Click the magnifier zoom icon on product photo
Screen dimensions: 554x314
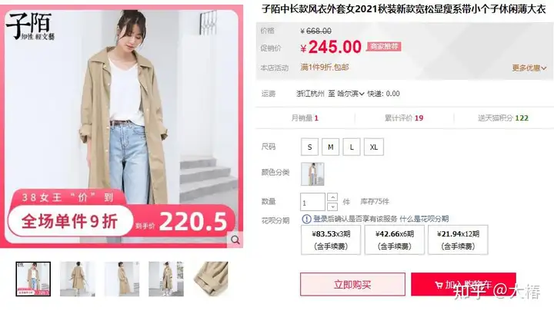click(x=235, y=240)
